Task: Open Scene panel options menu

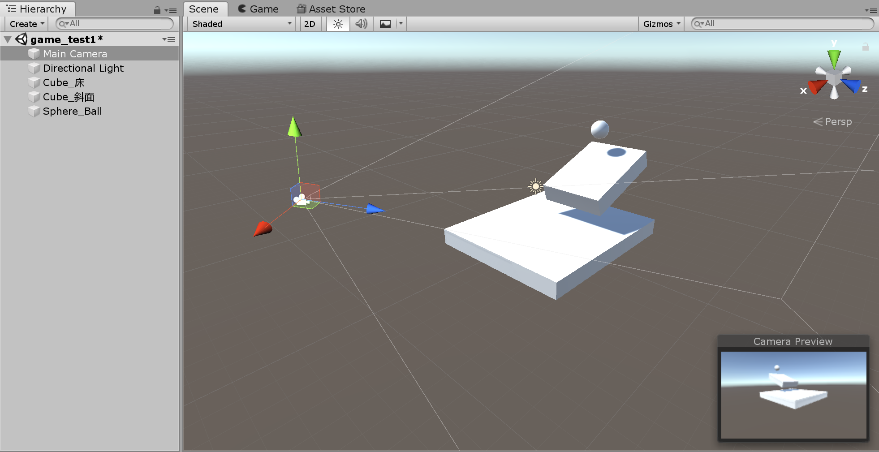Action: [x=871, y=10]
